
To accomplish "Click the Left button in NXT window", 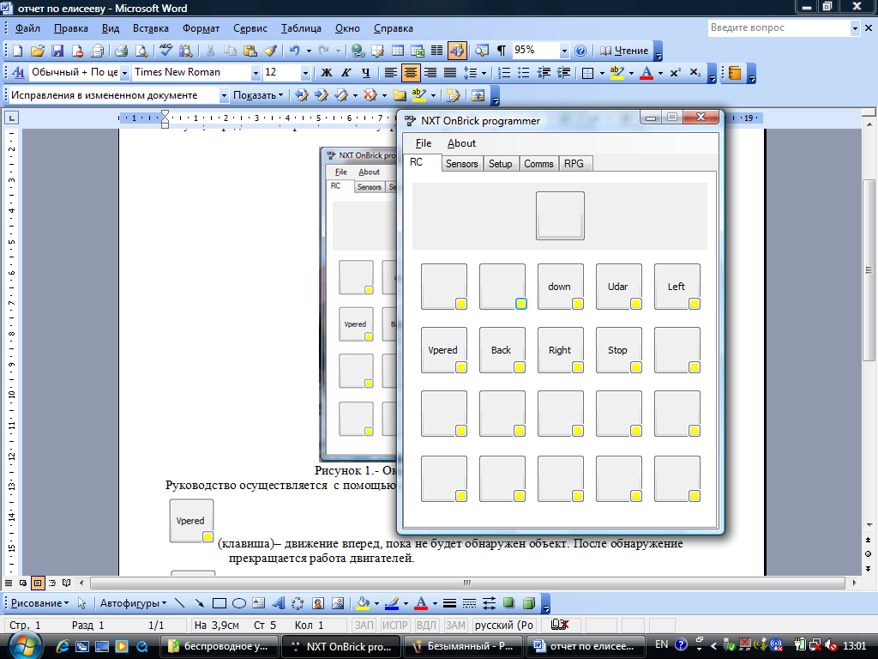I will coord(677,287).
